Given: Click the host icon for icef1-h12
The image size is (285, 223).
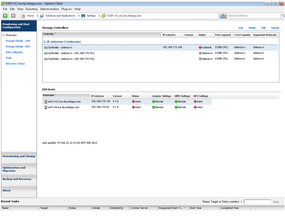Looking at the screenshot, I should 46,102.
